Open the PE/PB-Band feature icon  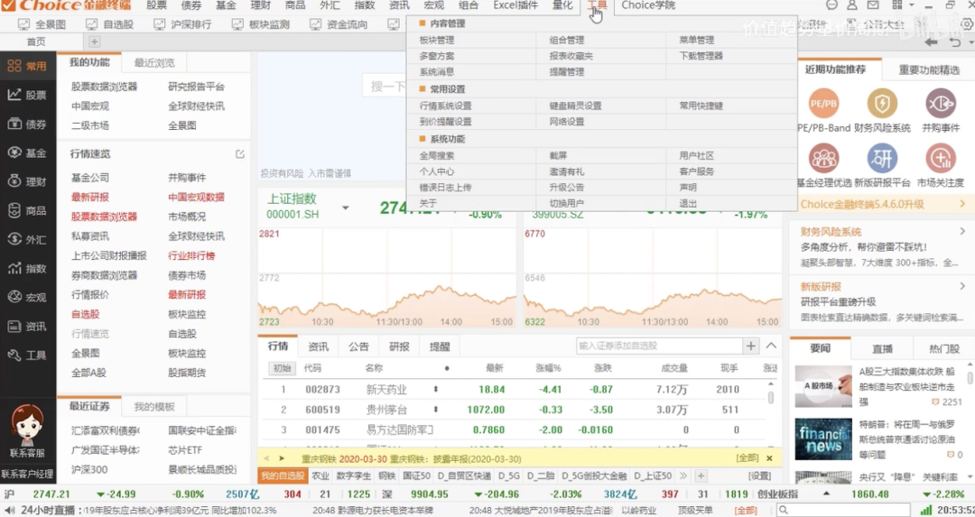(x=824, y=104)
